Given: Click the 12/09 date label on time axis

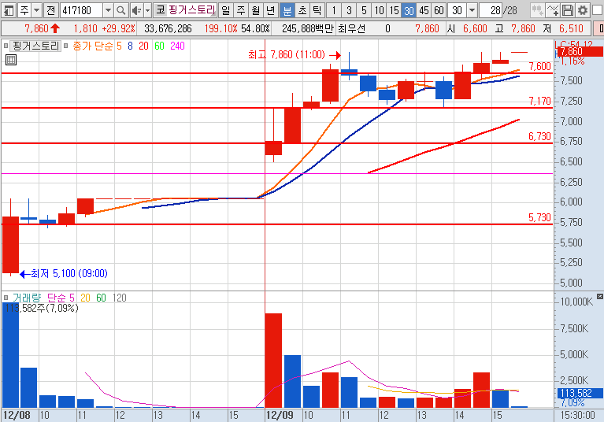Looking at the screenshot, I should coord(280,415).
